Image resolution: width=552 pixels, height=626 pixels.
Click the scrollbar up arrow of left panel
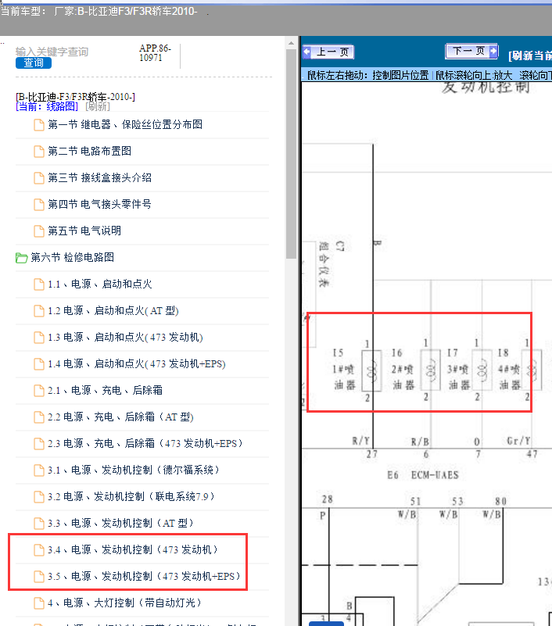(x=291, y=43)
